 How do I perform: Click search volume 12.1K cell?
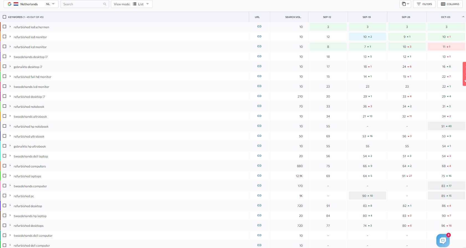point(299,176)
